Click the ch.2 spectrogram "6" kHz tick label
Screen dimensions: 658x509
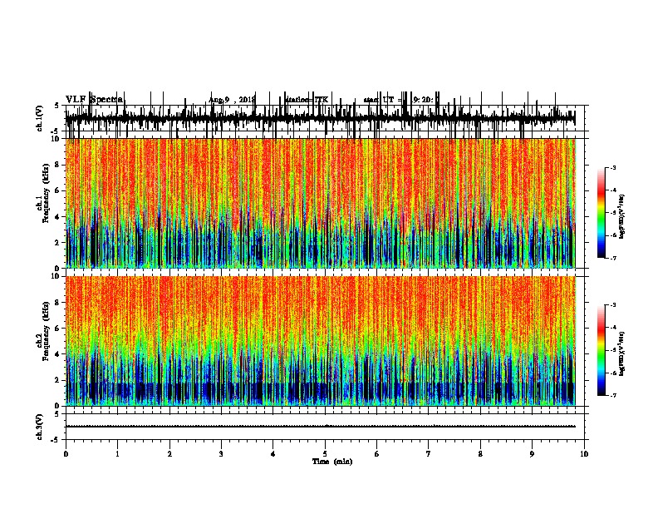pyautogui.click(x=57, y=328)
